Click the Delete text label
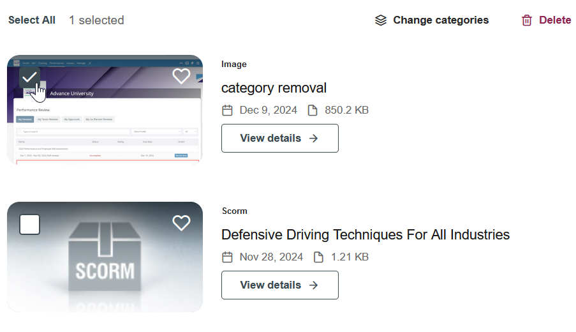This screenshot has height=332, width=576. (555, 20)
